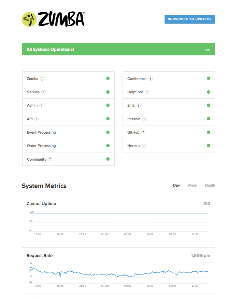Click the help icon next to GitHub
Screen dimensions: 240x297
tap(143, 132)
